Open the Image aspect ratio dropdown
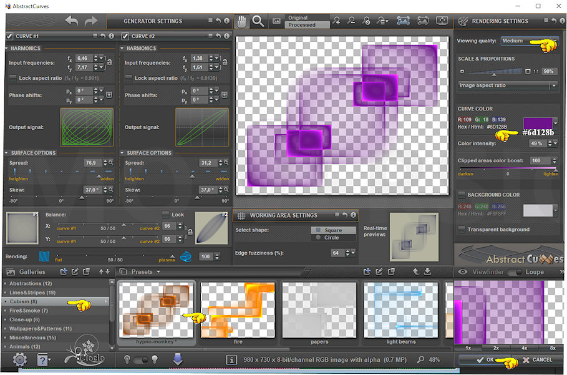The width and height of the screenshot is (567, 375). pyautogui.click(x=508, y=85)
